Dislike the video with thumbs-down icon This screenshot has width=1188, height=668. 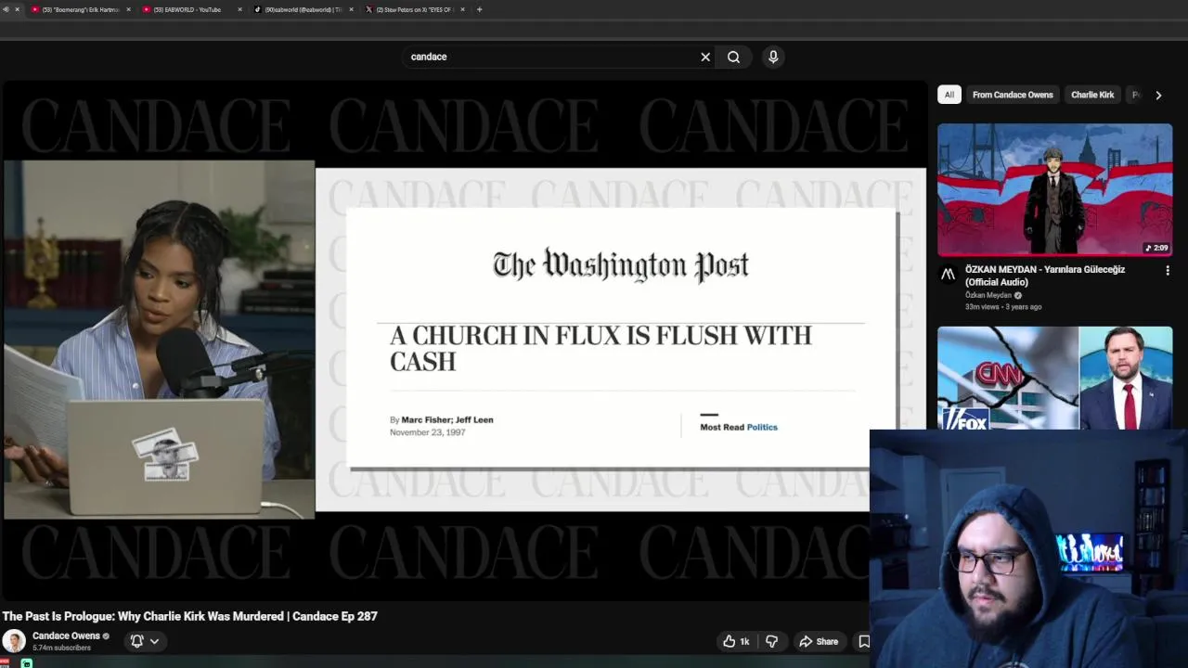[x=771, y=641]
